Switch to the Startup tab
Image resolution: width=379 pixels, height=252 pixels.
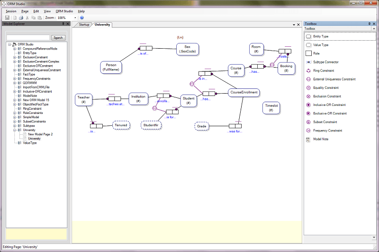84,24
